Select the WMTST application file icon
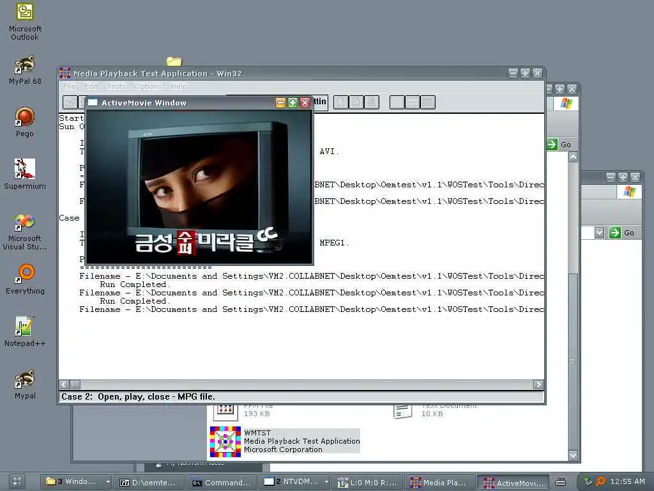This screenshot has height=491, width=654. tap(225, 441)
